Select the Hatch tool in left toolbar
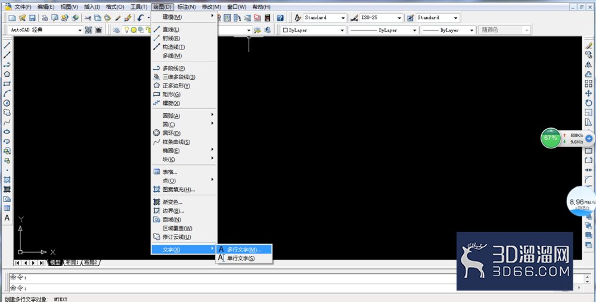596x302 pixels. [7, 180]
